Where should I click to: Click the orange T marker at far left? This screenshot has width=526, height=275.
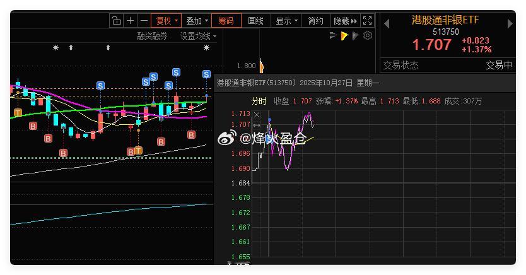[18, 112]
